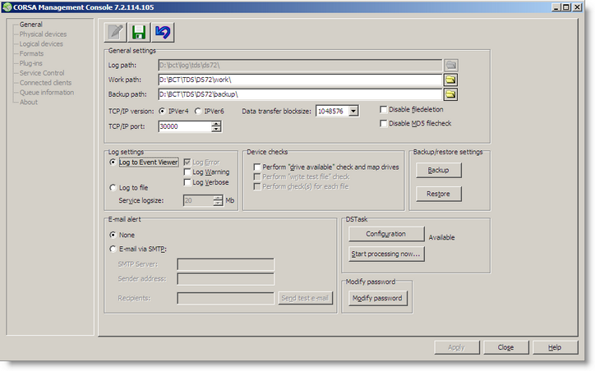This screenshot has width=595, height=371.
Task: Open Formats in the navigation tree
Action: point(31,53)
